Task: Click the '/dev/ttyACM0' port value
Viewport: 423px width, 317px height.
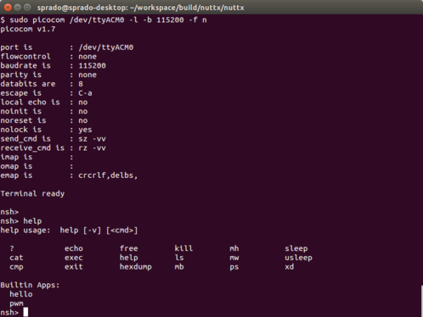Action: (x=106, y=47)
